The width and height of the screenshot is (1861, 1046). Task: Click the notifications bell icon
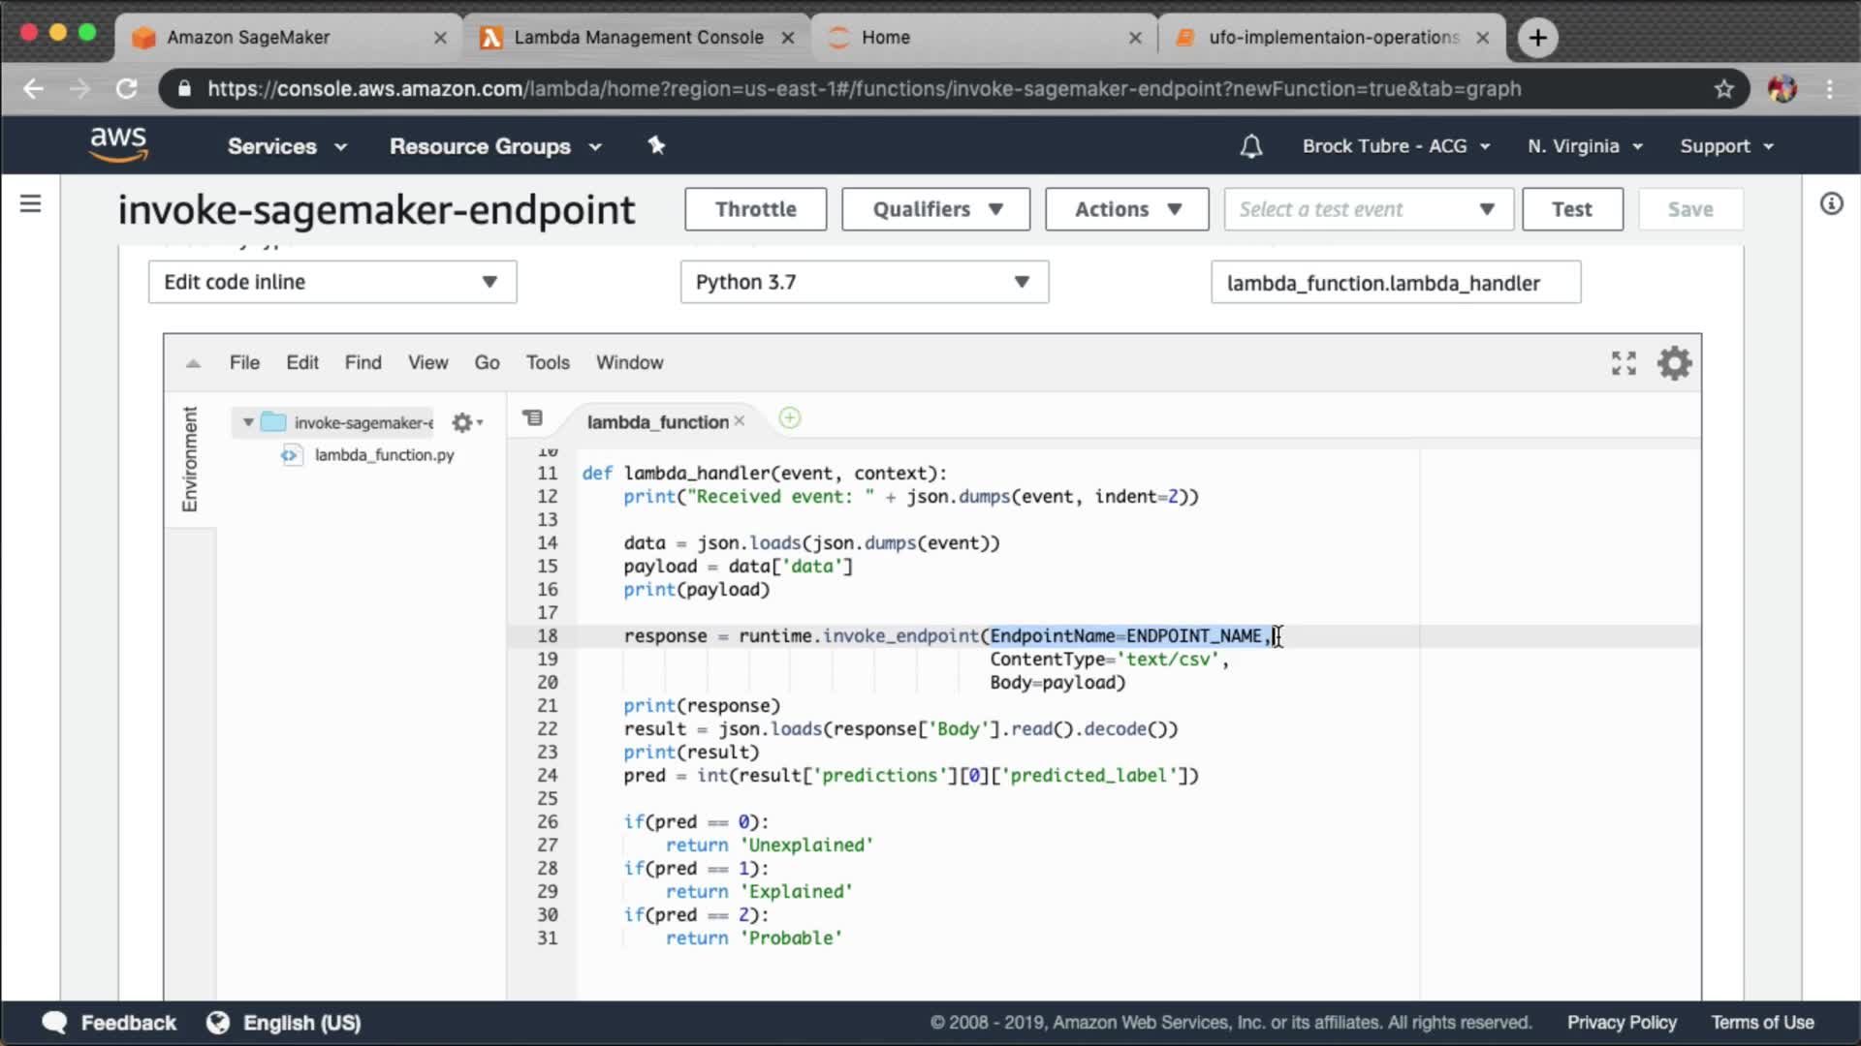(1250, 146)
